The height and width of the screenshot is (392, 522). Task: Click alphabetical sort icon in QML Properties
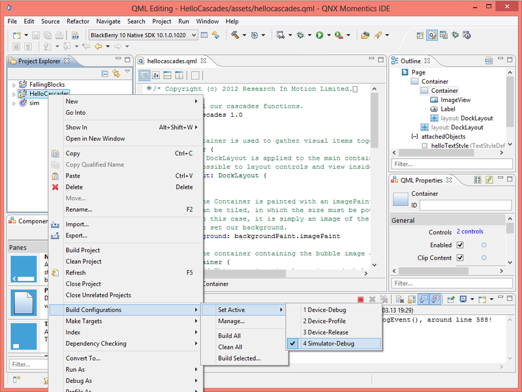(478, 180)
